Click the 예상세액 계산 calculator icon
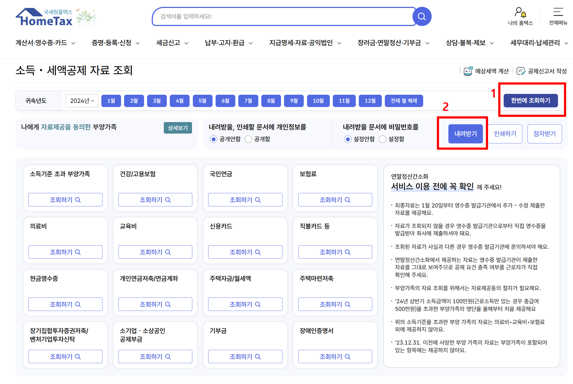 [468, 71]
